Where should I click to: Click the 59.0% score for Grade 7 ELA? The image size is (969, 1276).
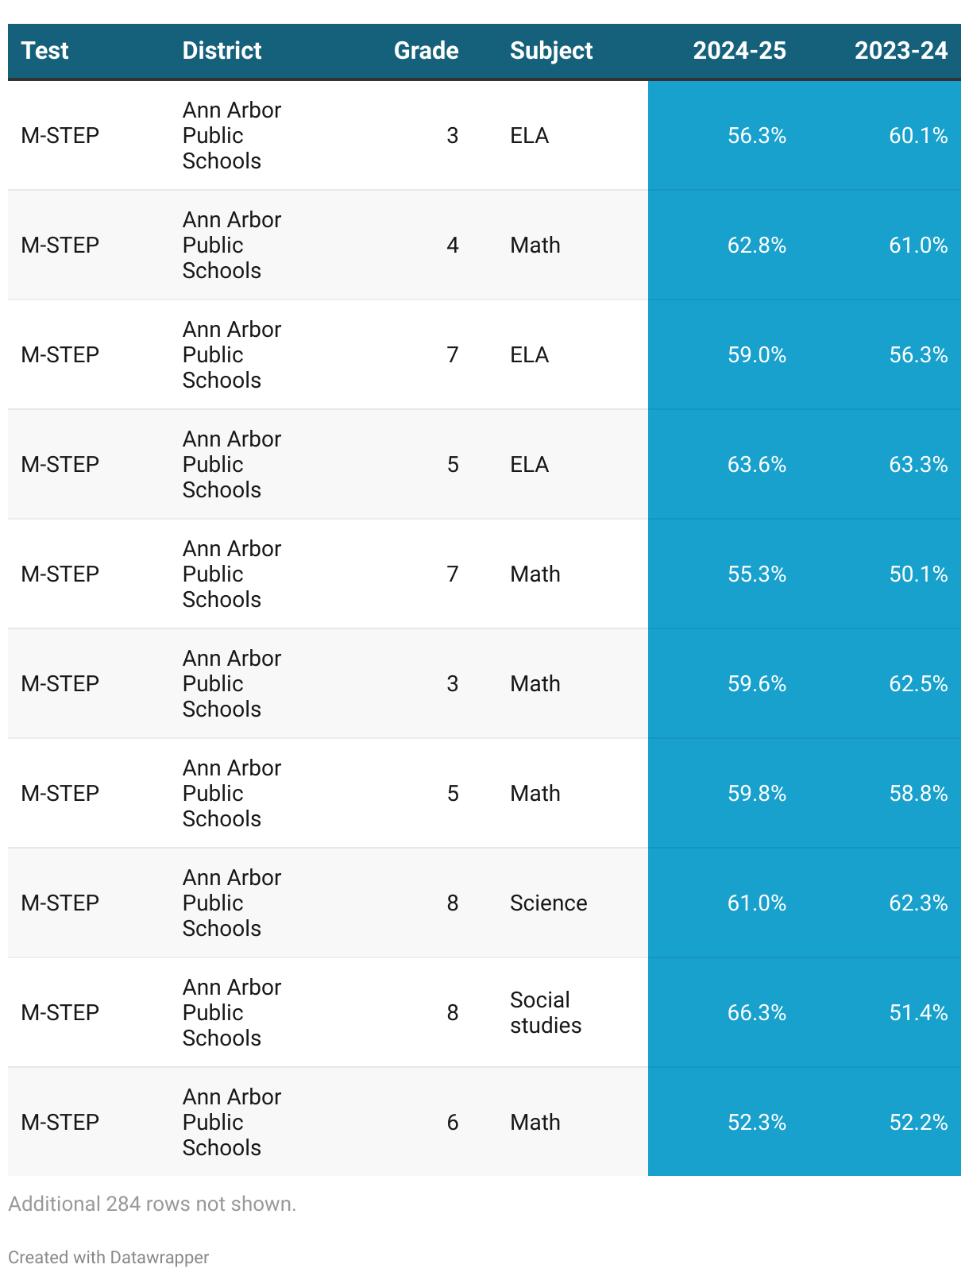756,355
